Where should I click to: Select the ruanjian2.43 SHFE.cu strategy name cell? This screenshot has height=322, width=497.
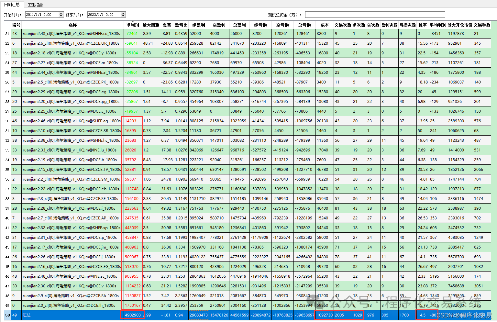pyautogui.click(x=73, y=34)
